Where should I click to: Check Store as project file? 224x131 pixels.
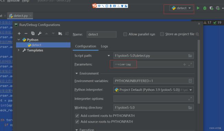[x=162, y=34]
